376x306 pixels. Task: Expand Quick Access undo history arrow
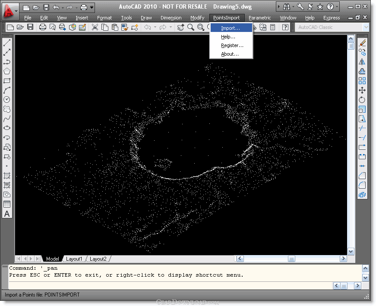click(x=63, y=8)
